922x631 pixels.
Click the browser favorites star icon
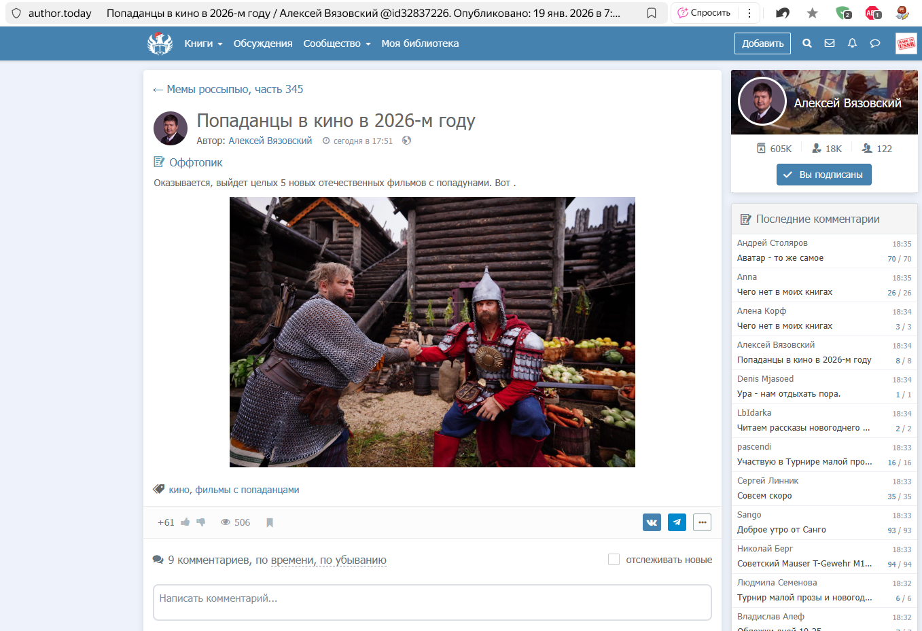point(813,13)
